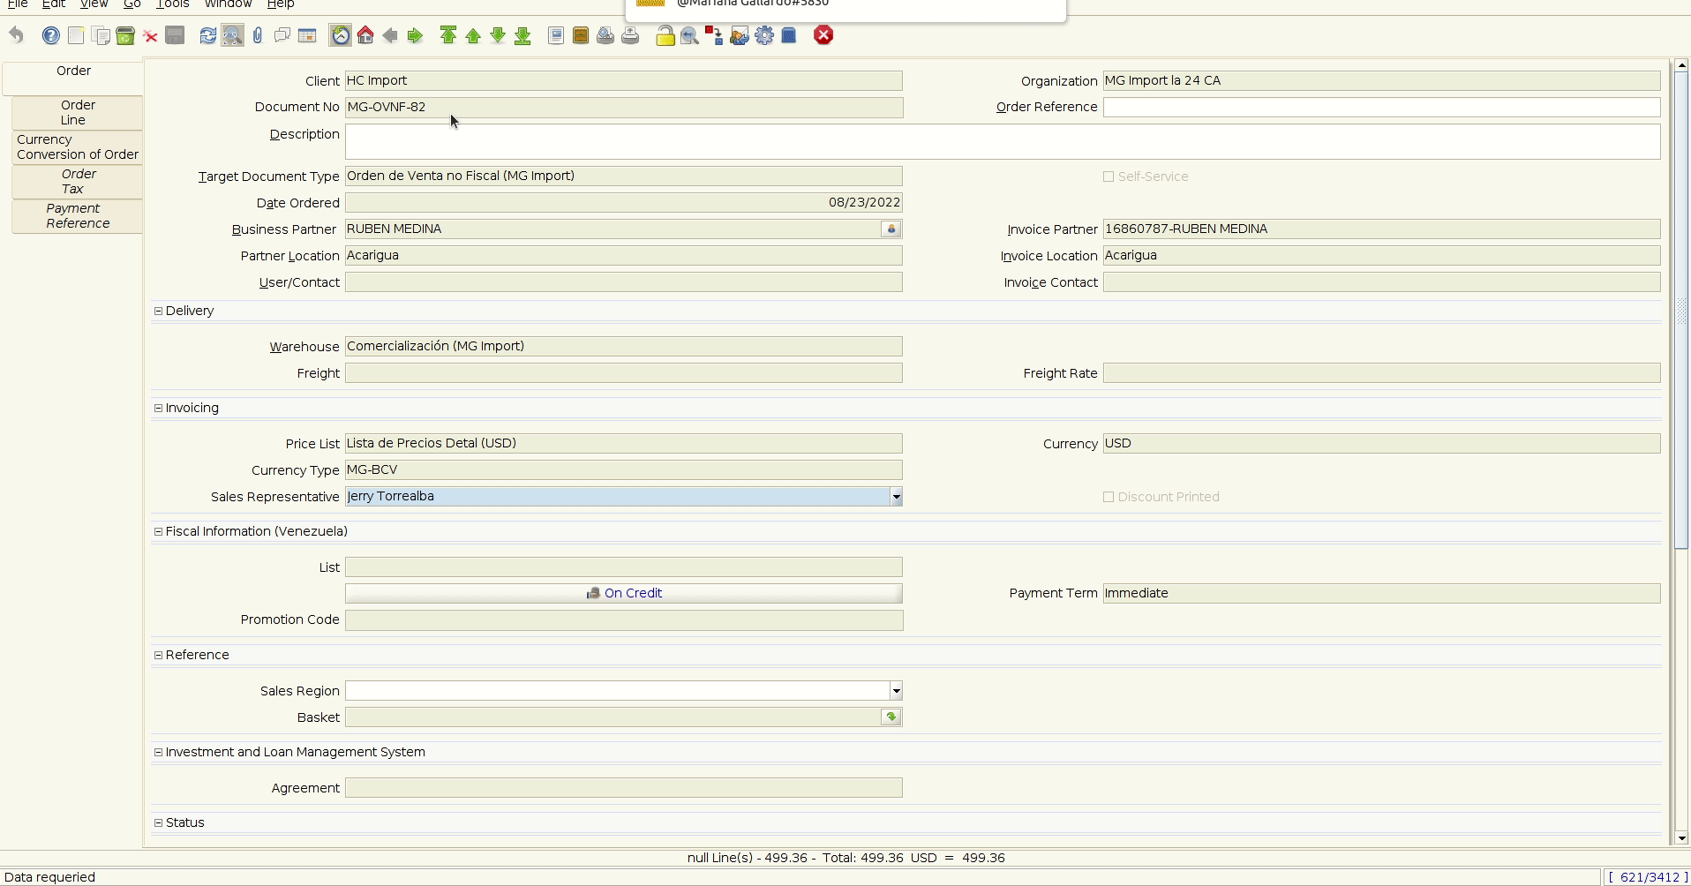Click the On Credit button
Image resolution: width=1691 pixels, height=886 pixels.
624,593
